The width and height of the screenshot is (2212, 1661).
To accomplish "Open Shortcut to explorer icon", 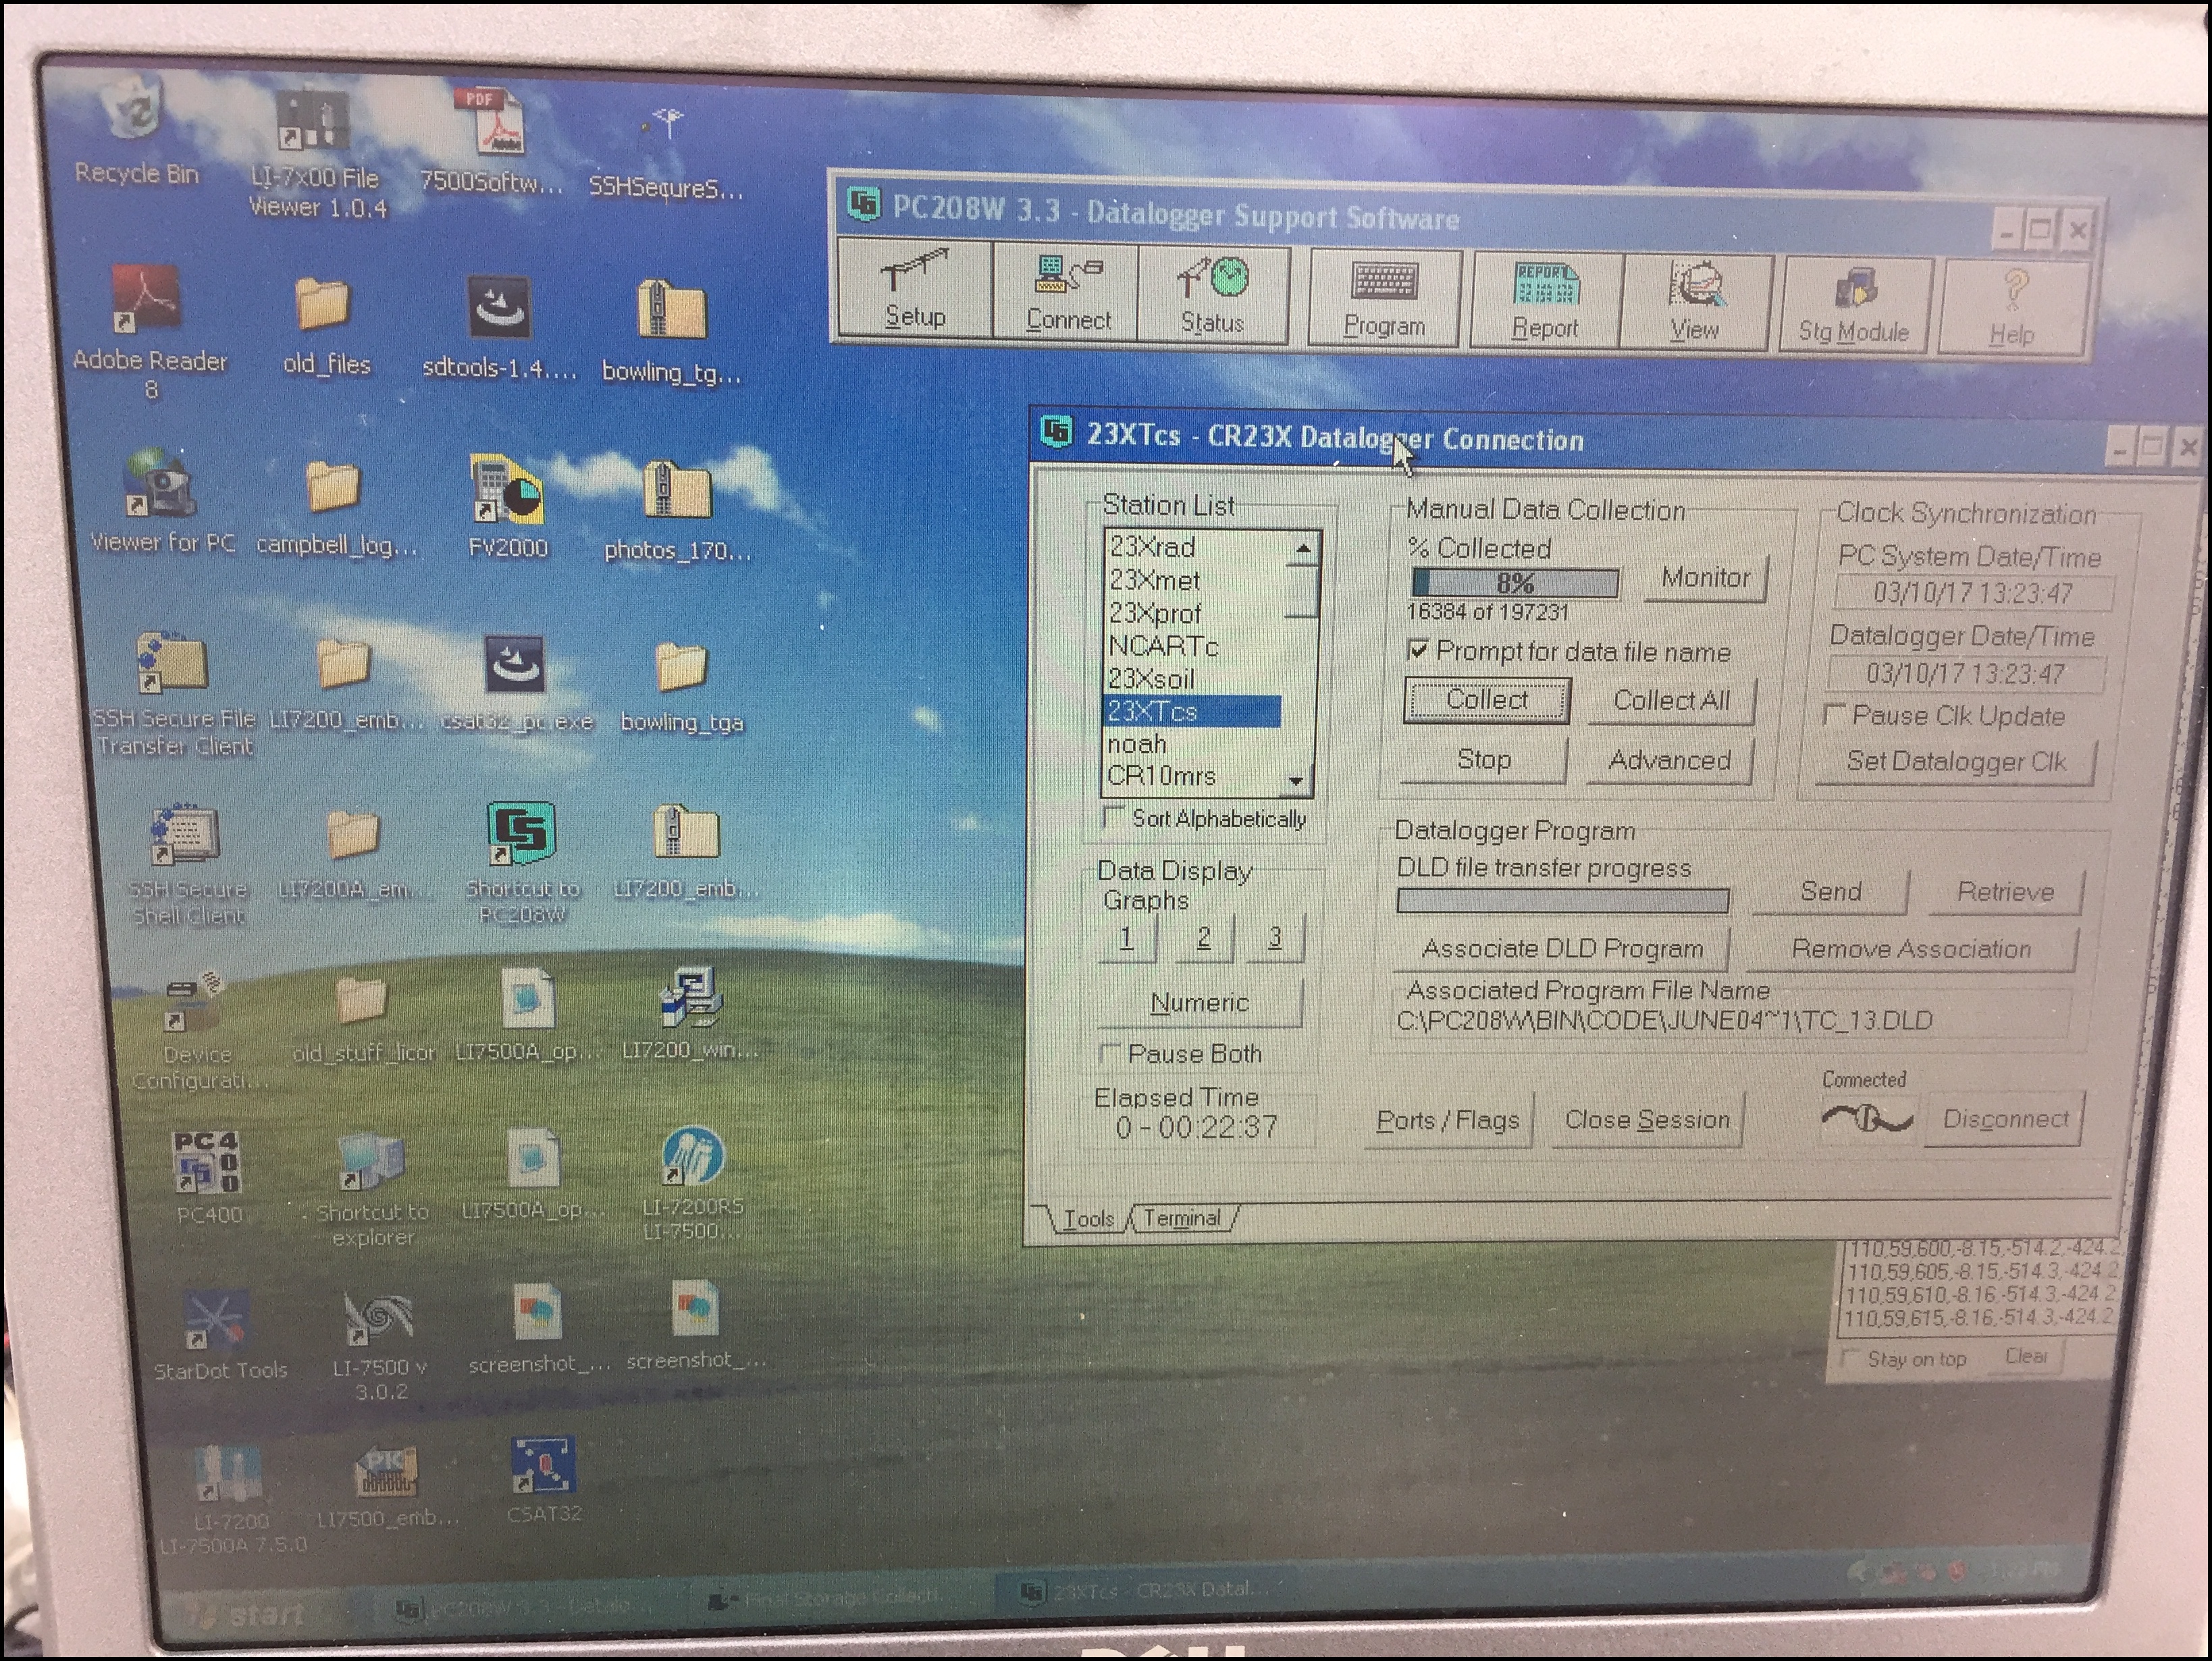I will coord(372,1190).
